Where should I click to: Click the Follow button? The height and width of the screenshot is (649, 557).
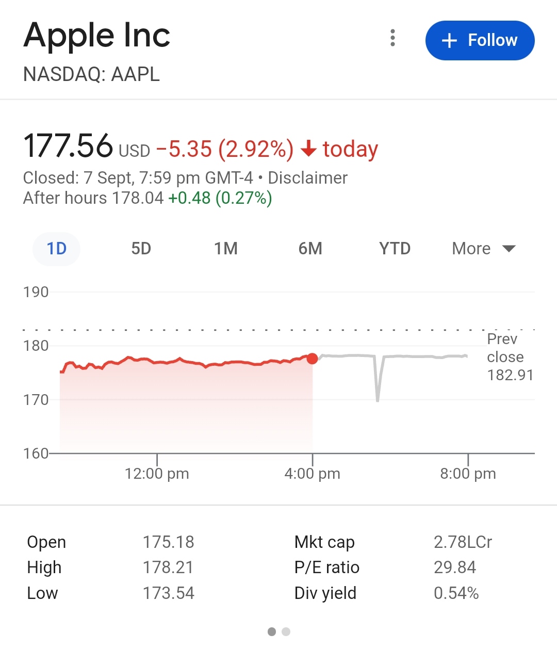click(480, 40)
